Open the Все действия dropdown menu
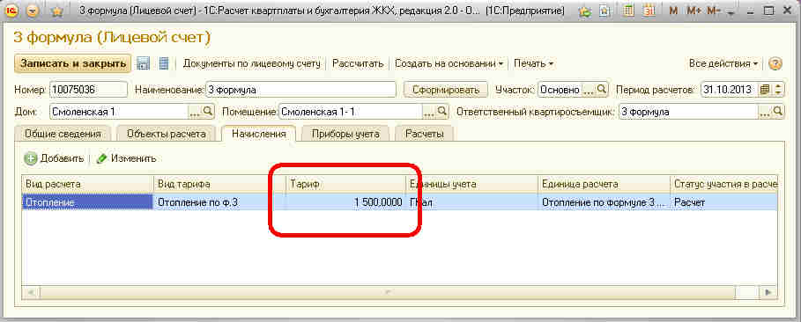 (x=723, y=64)
